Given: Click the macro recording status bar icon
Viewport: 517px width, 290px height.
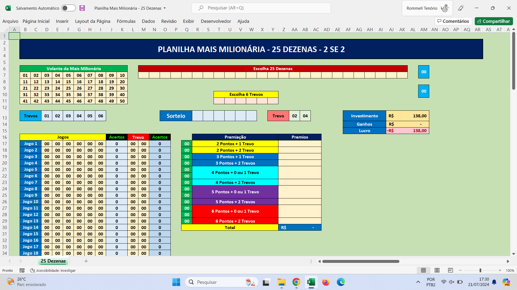Looking at the screenshot, I should coord(22,270).
